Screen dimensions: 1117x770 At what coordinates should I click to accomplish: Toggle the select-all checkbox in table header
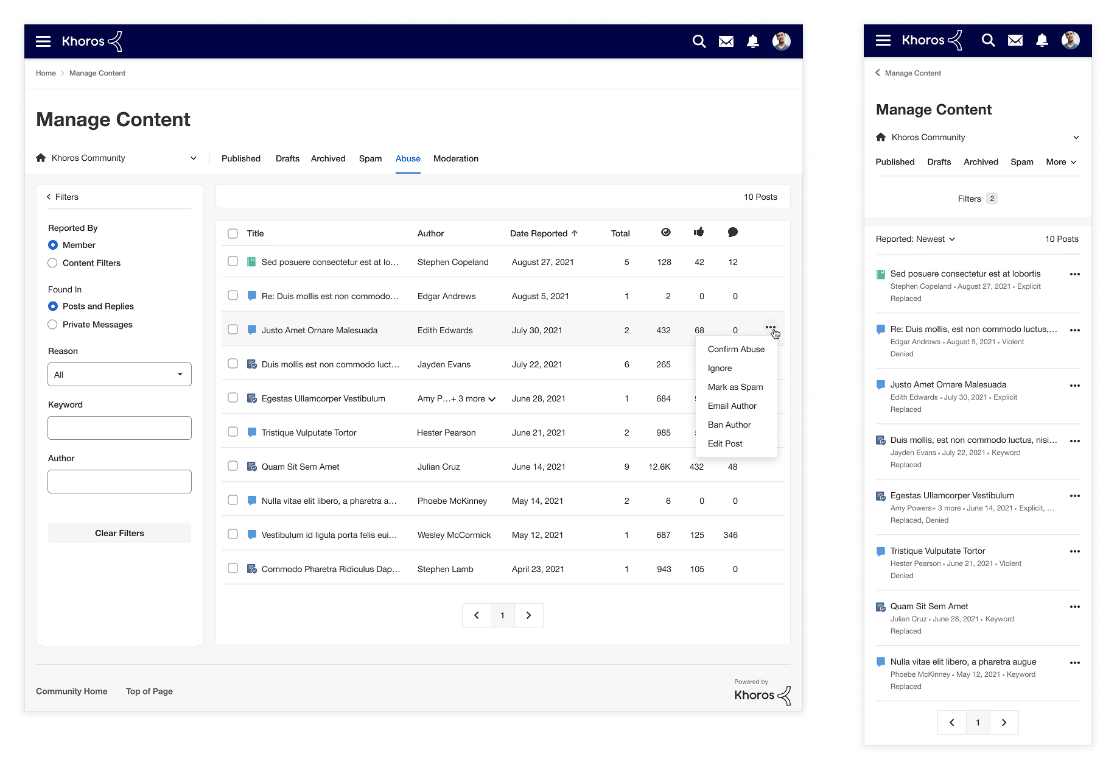(233, 233)
